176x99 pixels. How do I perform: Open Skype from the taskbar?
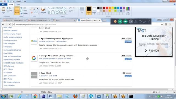[x=91, y=96]
